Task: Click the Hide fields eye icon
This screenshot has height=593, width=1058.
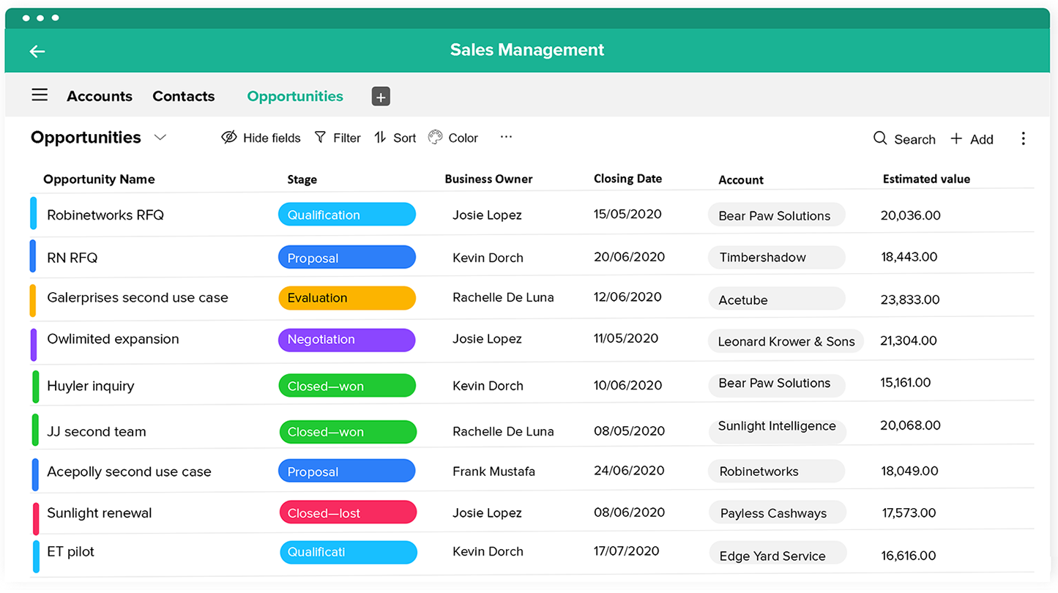Action: [229, 137]
